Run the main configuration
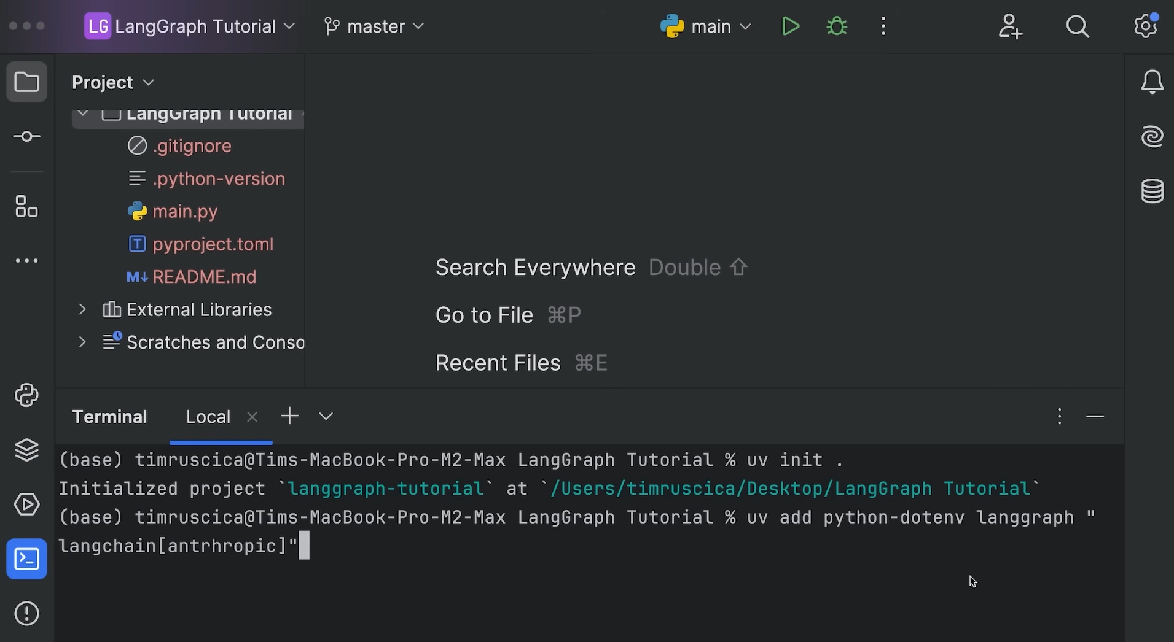 pyautogui.click(x=790, y=26)
